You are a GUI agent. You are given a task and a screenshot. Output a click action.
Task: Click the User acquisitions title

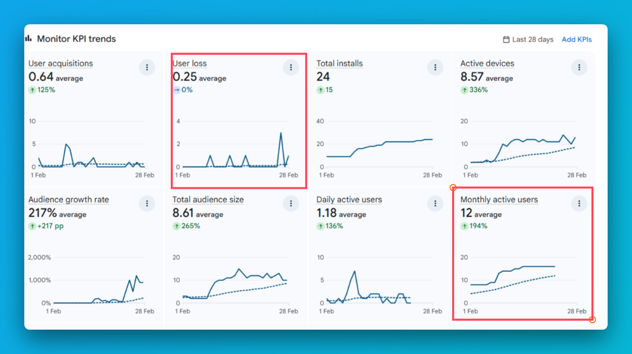point(60,63)
